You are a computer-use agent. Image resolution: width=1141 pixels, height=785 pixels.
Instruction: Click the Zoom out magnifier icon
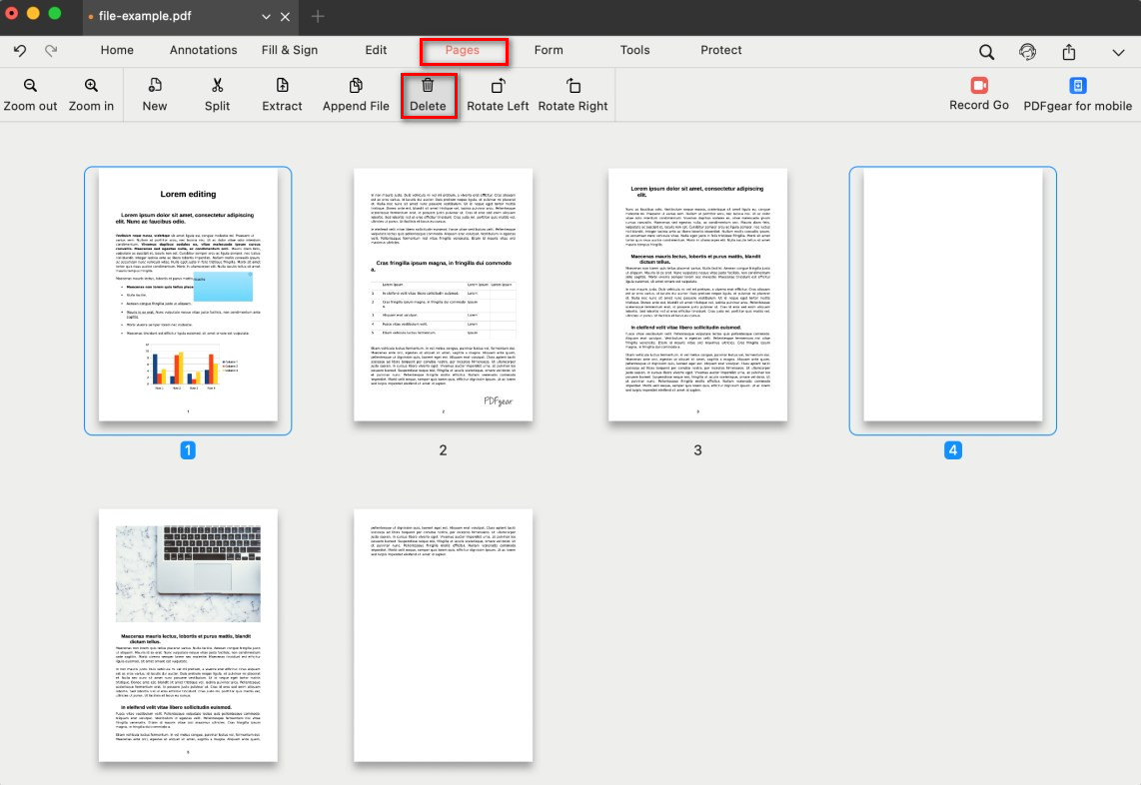click(x=30, y=87)
